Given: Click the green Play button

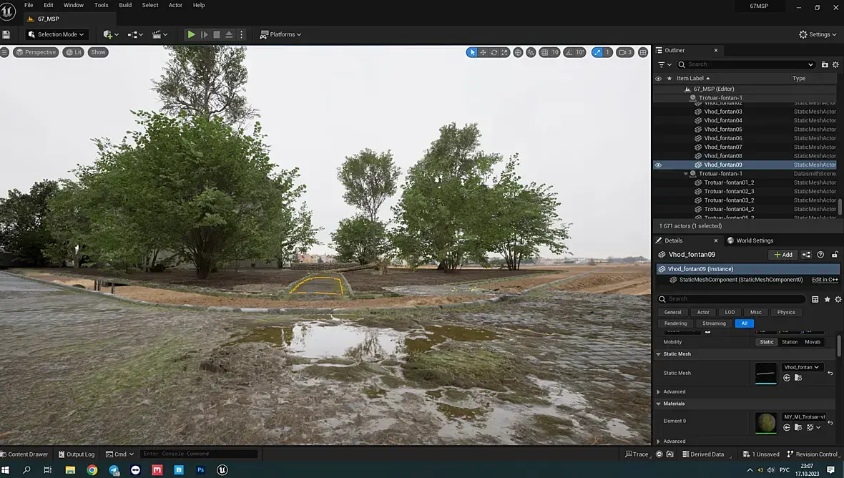Looking at the screenshot, I should point(191,34).
